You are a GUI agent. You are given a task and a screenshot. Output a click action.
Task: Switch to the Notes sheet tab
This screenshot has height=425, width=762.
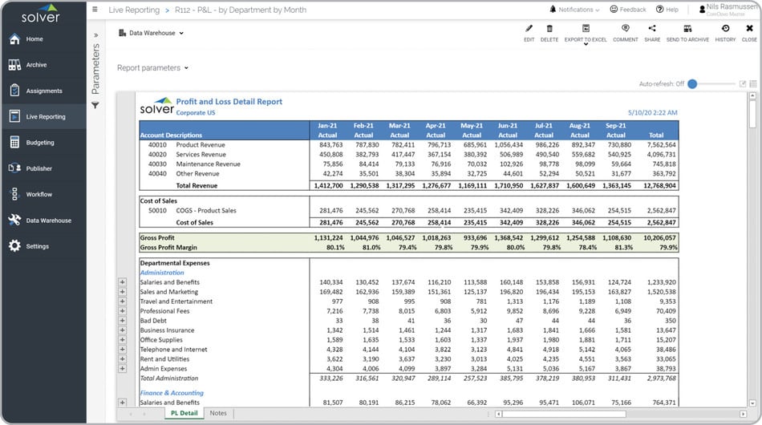(x=217, y=413)
